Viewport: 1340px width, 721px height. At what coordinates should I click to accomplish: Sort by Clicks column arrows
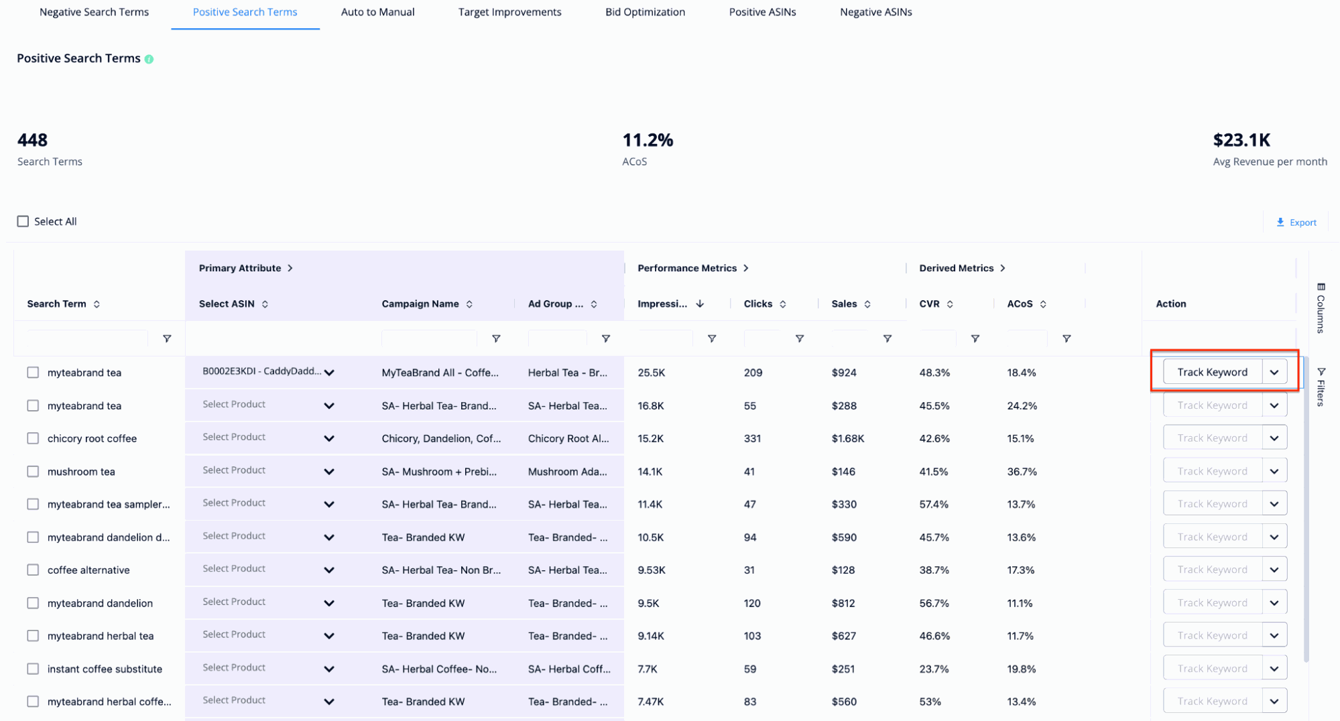point(782,304)
